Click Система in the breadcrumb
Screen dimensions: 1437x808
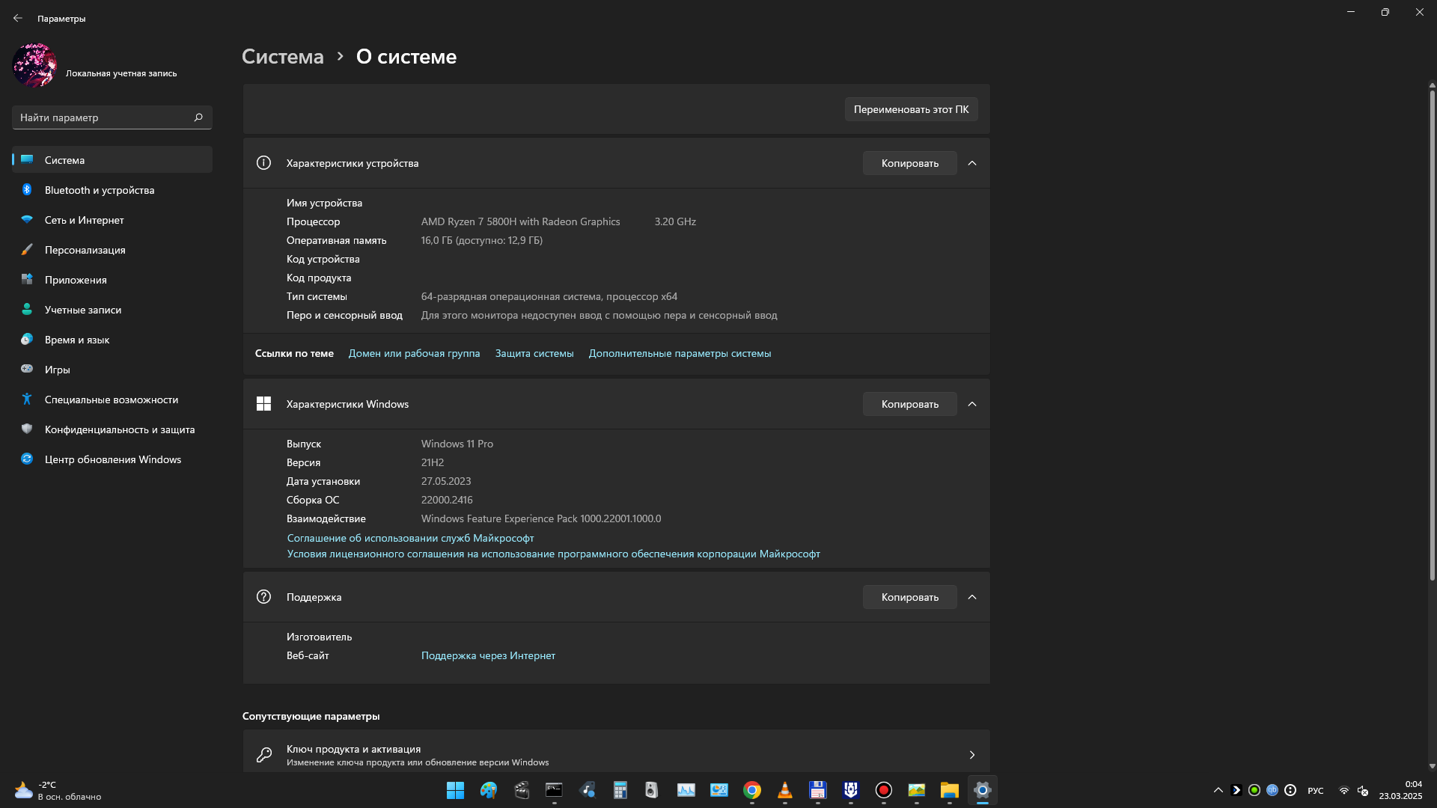tap(283, 57)
